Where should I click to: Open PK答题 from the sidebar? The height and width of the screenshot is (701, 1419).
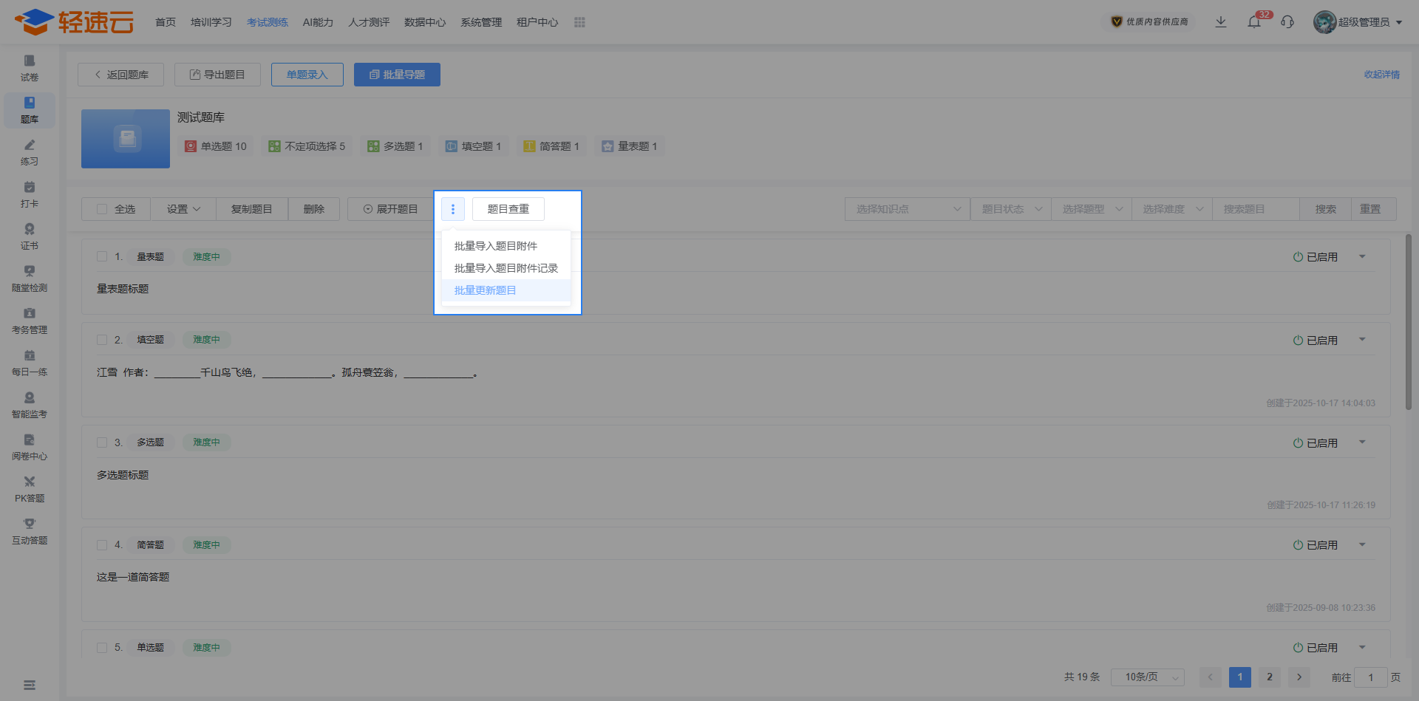coord(30,489)
